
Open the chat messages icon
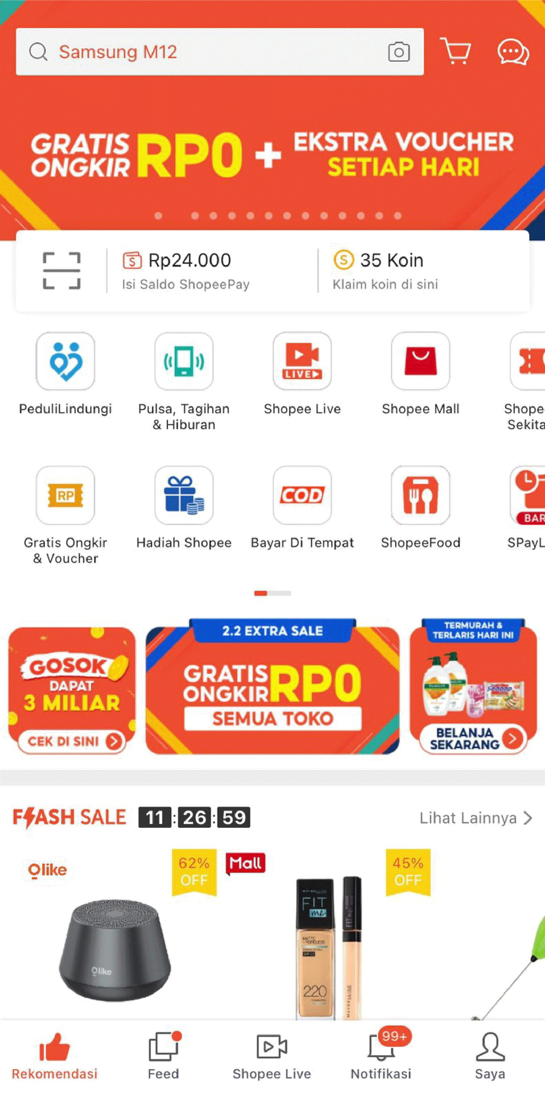[x=513, y=52]
